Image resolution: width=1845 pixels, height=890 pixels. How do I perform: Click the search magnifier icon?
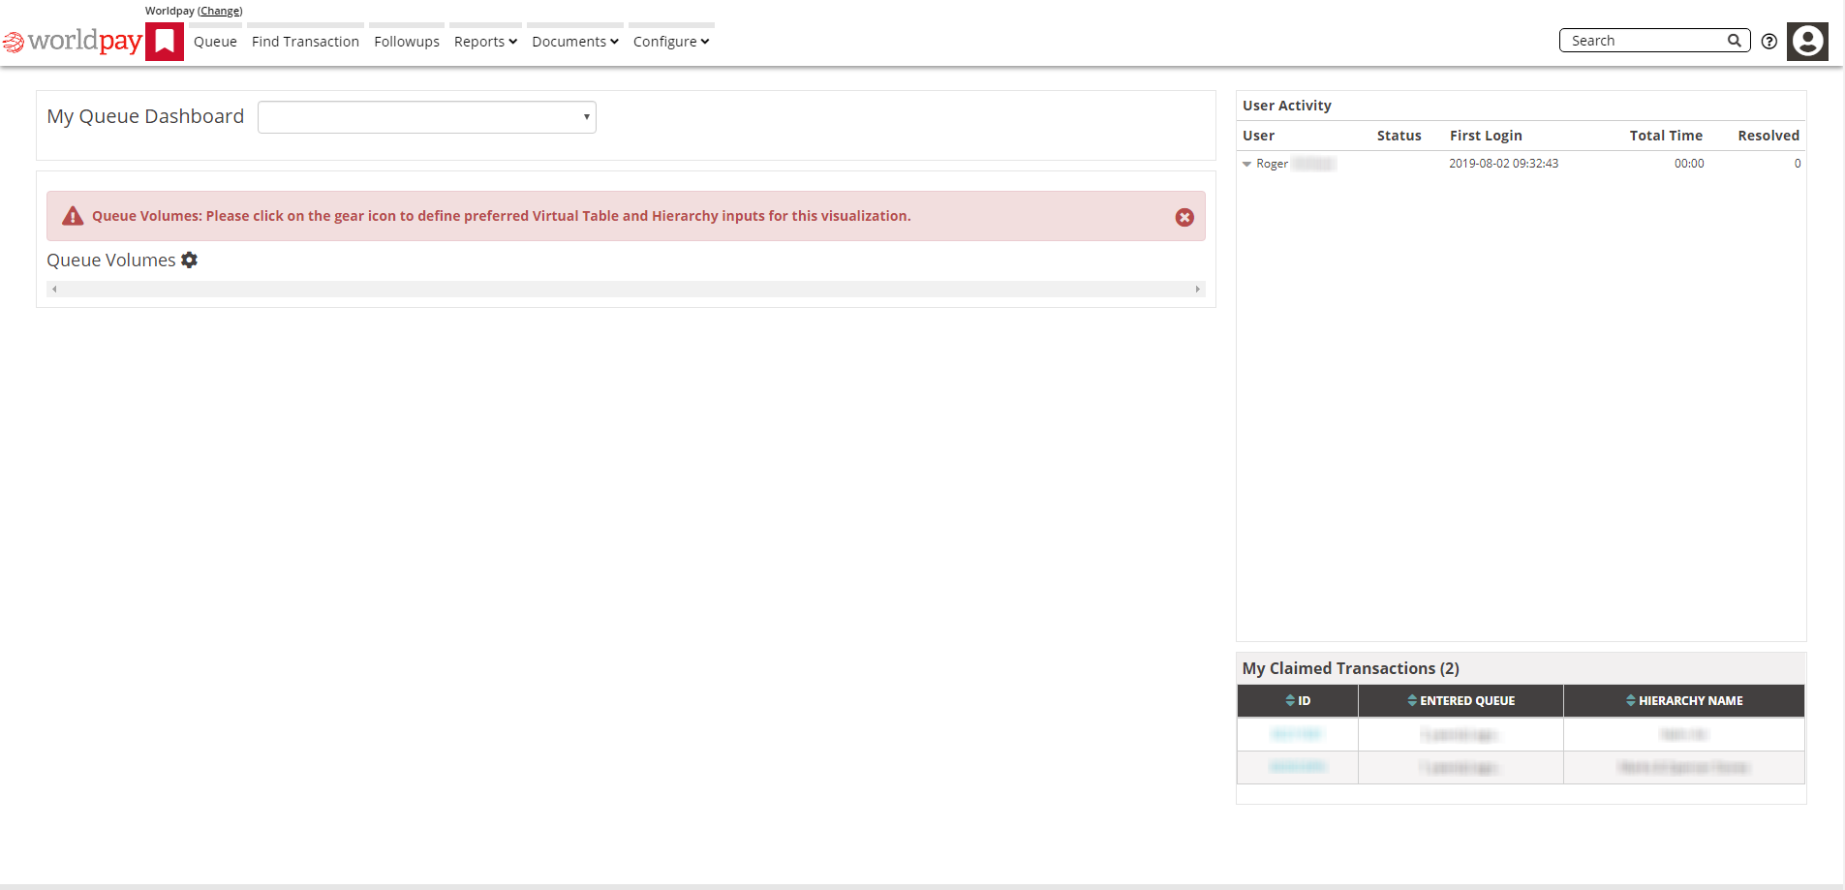(x=1734, y=41)
